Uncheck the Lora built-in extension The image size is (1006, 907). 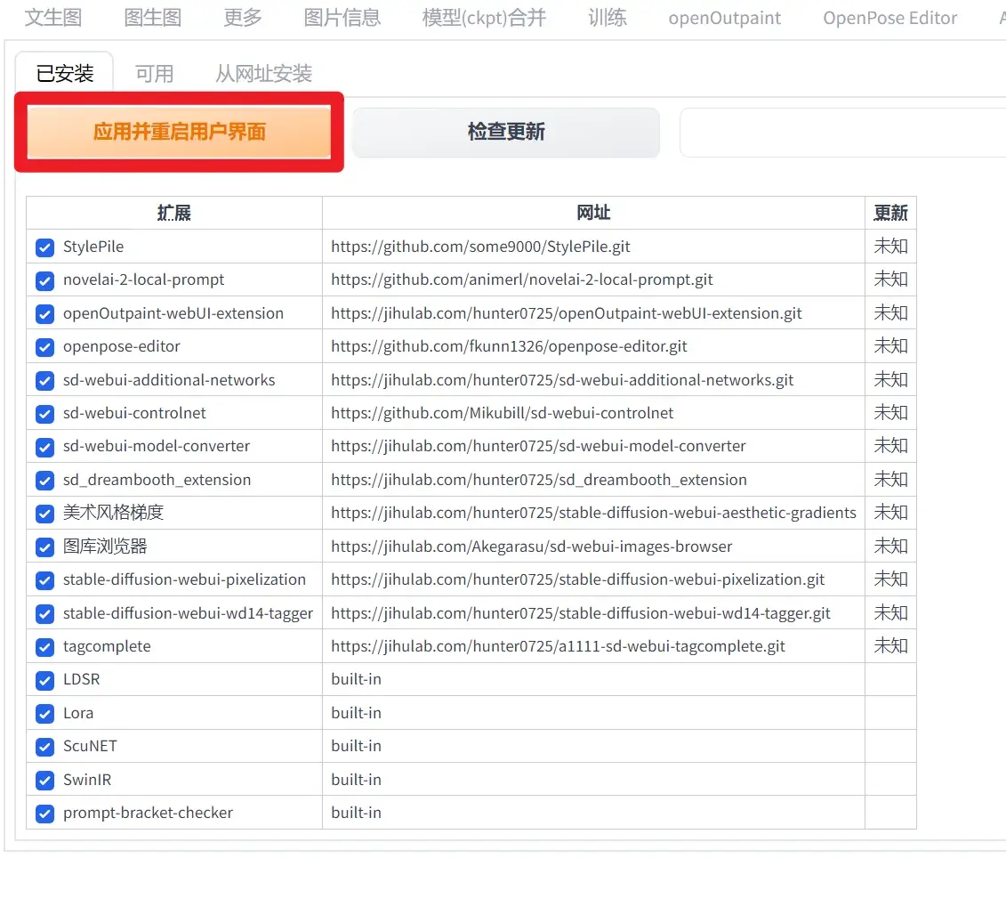(44, 714)
